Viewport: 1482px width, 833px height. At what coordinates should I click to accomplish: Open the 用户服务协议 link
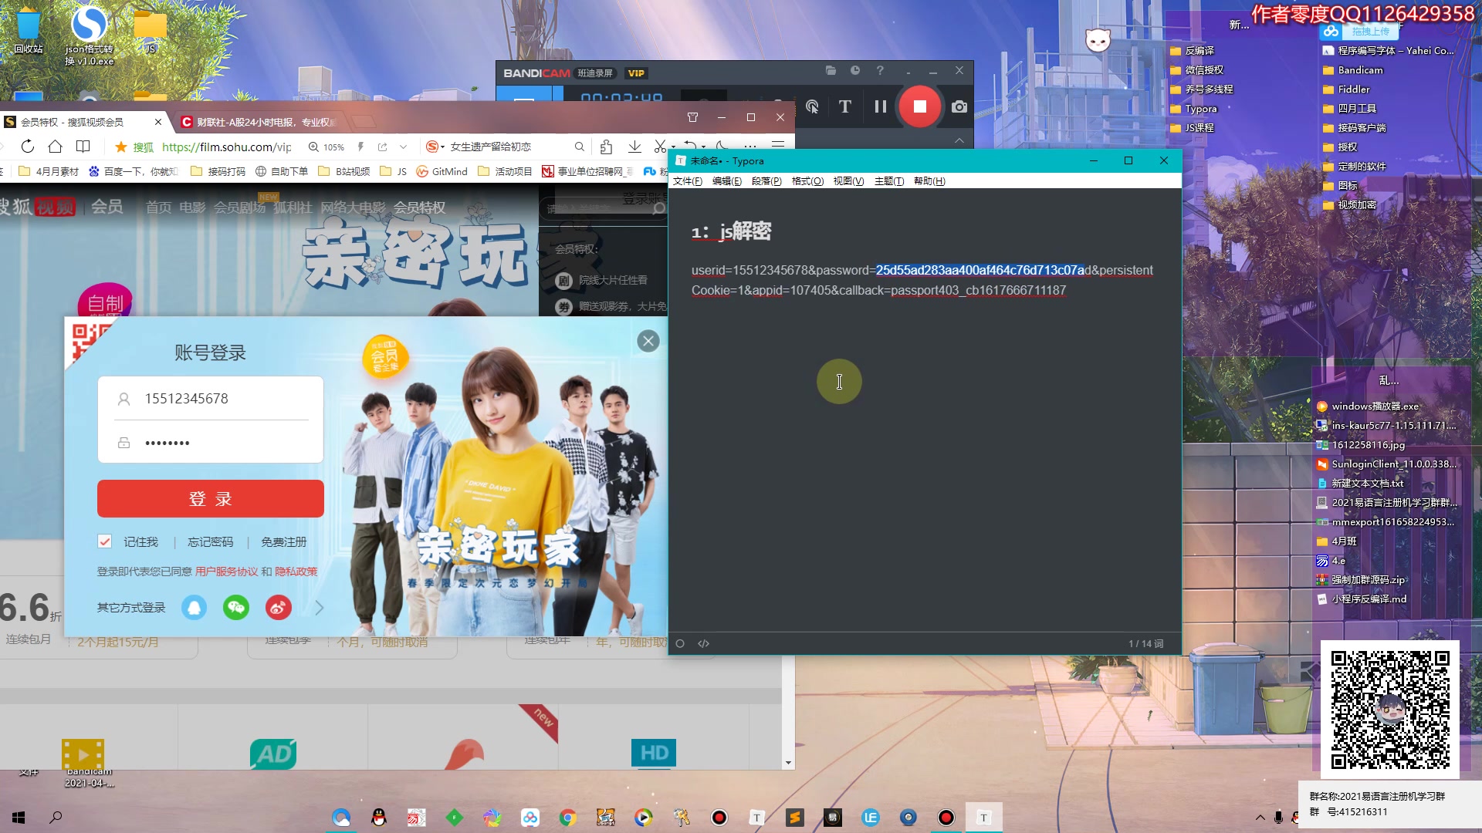[226, 572]
